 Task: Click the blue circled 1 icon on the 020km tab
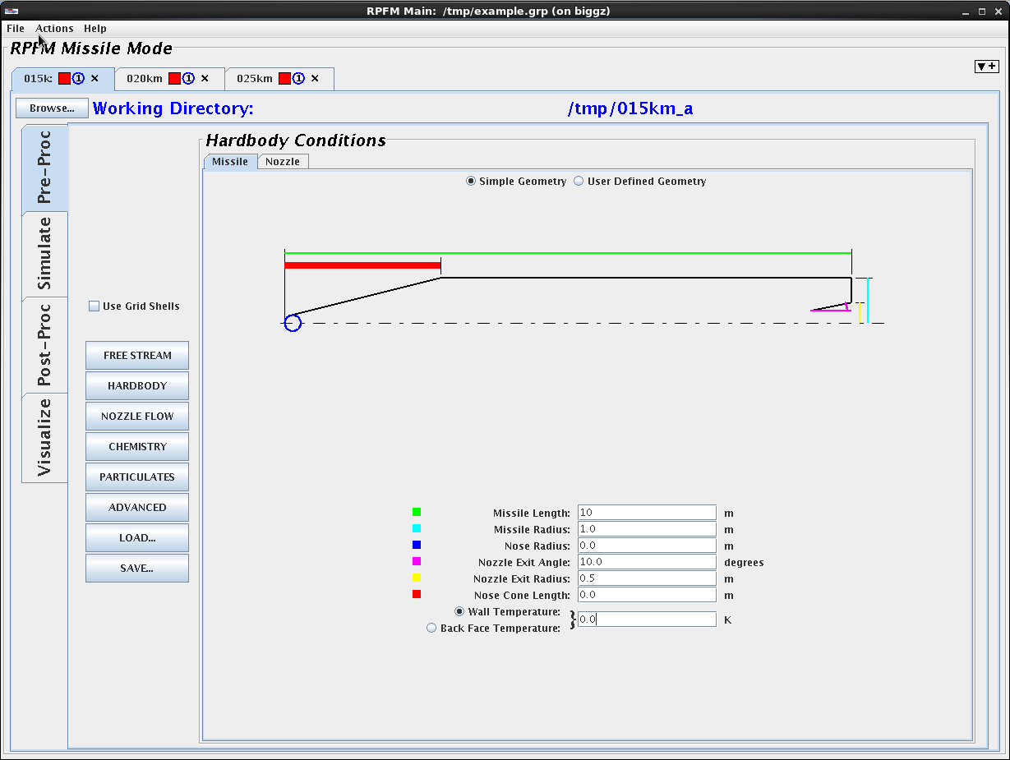tap(188, 79)
